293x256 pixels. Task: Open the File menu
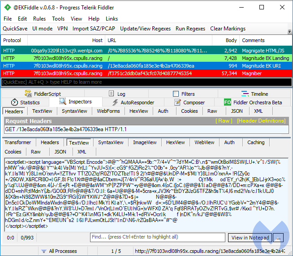coord(8,19)
